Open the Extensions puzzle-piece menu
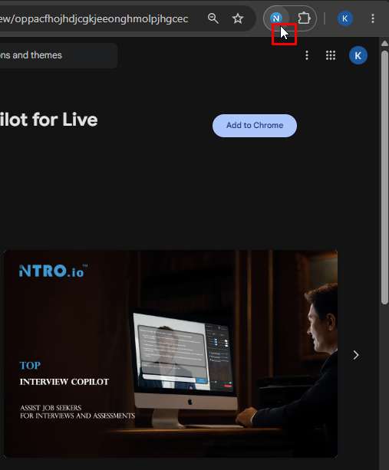 click(304, 18)
